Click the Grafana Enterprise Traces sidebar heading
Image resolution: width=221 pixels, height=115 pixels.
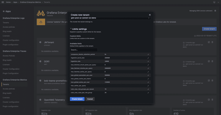pos(14,51)
